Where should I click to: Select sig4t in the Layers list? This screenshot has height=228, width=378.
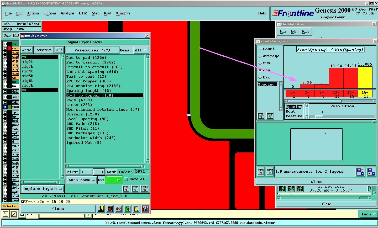point(27,71)
